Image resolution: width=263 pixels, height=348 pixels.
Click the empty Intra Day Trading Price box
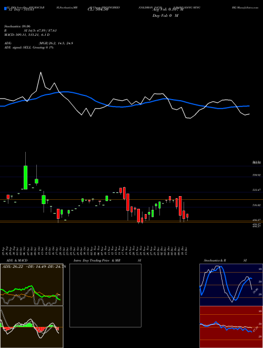click(x=105, y=295)
